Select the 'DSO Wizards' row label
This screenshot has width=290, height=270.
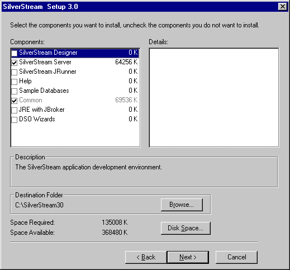37,119
